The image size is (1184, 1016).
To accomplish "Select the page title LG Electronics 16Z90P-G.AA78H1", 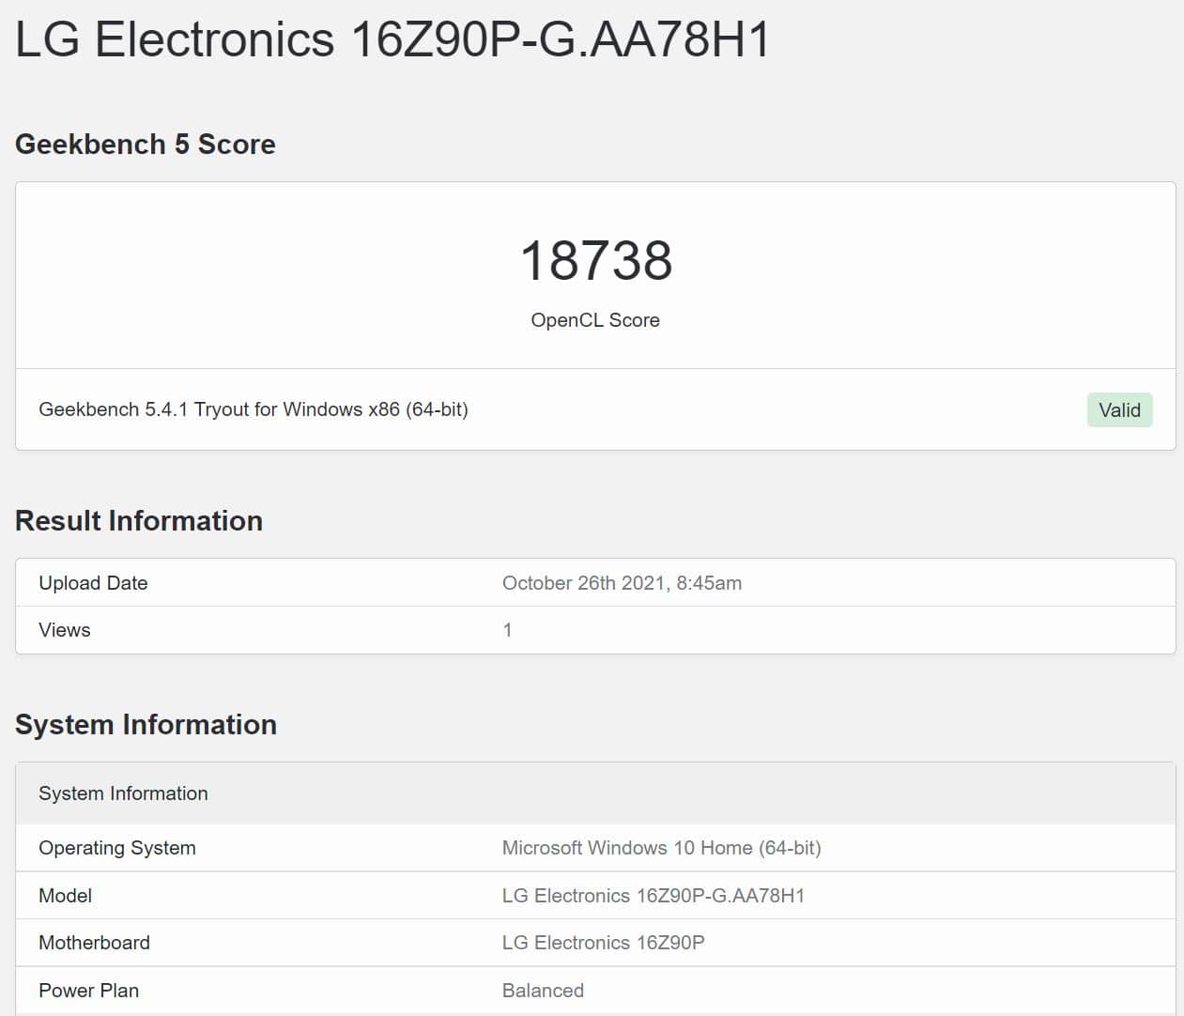I will tap(392, 40).
